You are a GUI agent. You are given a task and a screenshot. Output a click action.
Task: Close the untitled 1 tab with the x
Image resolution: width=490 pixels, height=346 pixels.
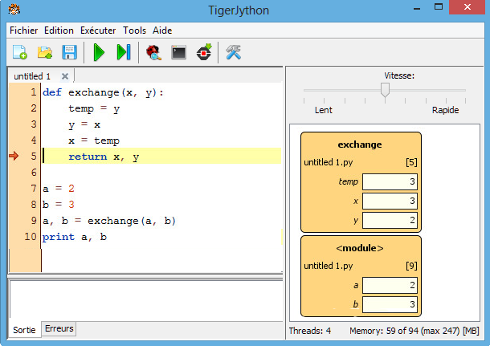(x=65, y=76)
